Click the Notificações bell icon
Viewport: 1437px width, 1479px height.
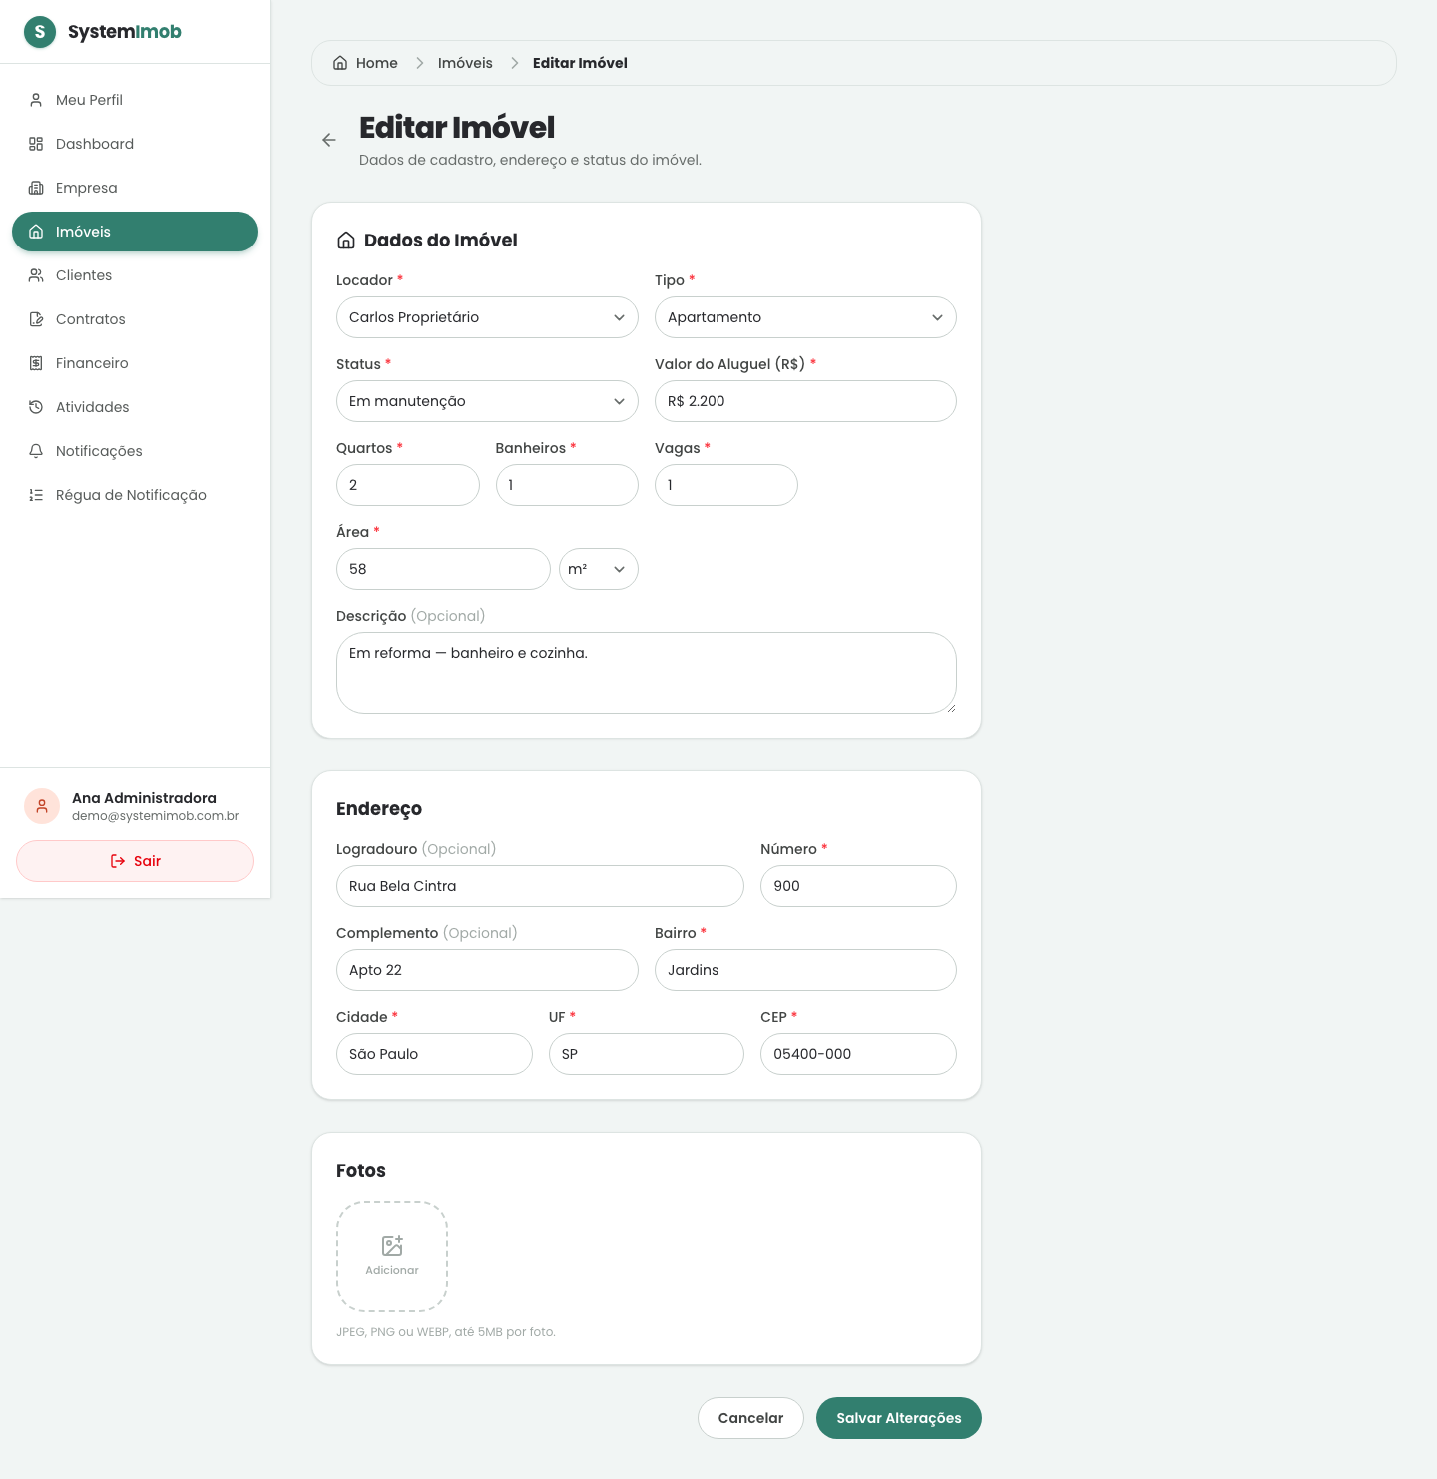36,451
